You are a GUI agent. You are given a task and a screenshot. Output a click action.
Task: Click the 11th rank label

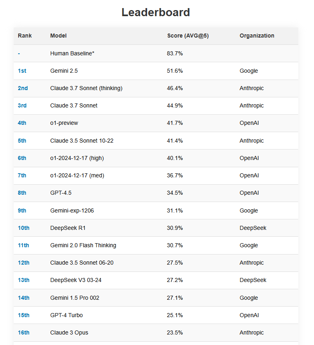click(23, 246)
